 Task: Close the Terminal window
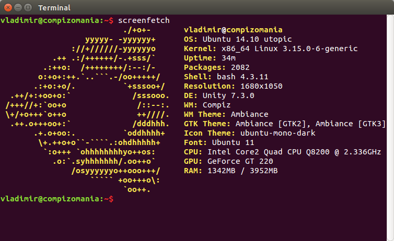[8, 7]
